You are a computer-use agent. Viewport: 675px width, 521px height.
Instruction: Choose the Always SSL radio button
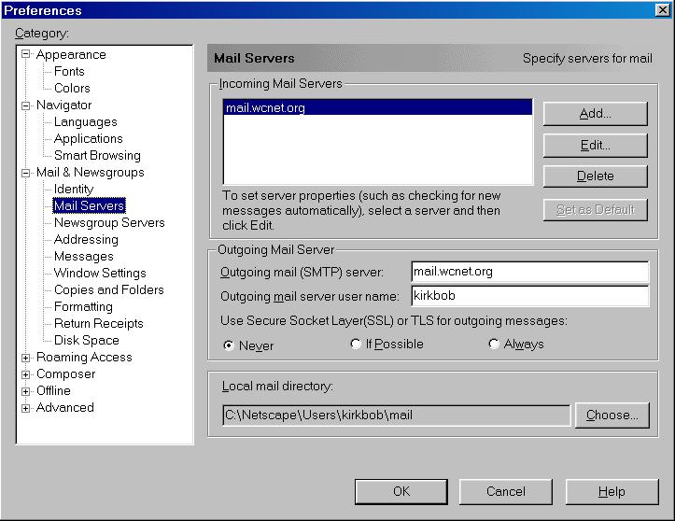coord(494,345)
